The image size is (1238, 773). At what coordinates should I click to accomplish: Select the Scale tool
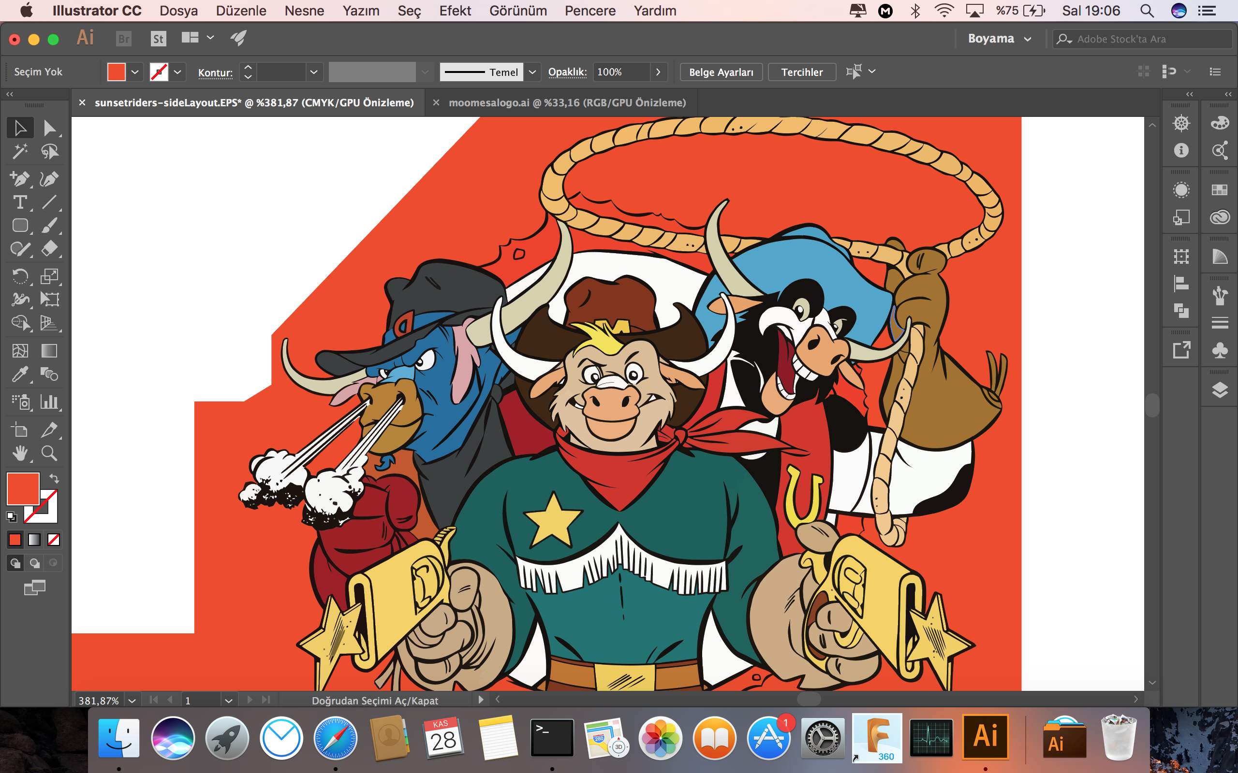pyautogui.click(x=50, y=276)
